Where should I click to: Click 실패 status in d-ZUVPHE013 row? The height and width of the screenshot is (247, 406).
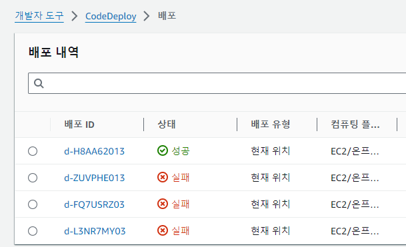(x=181, y=177)
